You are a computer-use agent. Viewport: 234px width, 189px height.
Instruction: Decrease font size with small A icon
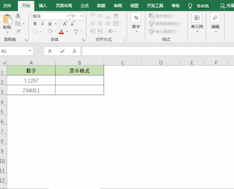[x=73, y=24]
